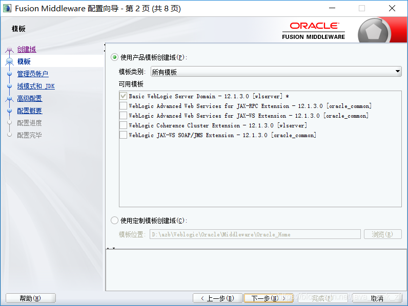Check WebLogic Advanced Web Services JAX-WS Extension

tap(124, 116)
